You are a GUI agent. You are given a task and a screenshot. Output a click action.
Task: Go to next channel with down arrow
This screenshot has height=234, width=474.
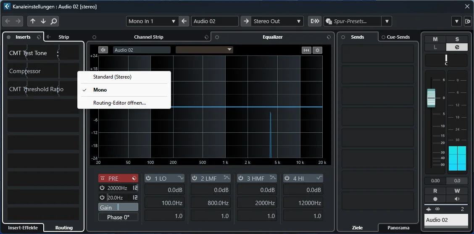click(x=43, y=21)
